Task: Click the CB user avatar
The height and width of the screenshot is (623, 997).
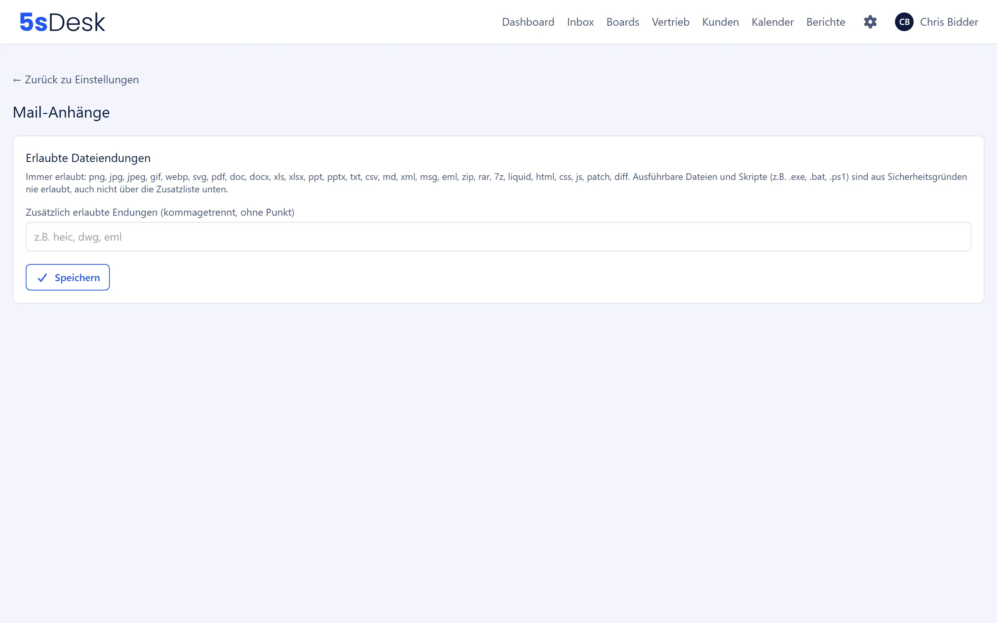Action: (904, 22)
